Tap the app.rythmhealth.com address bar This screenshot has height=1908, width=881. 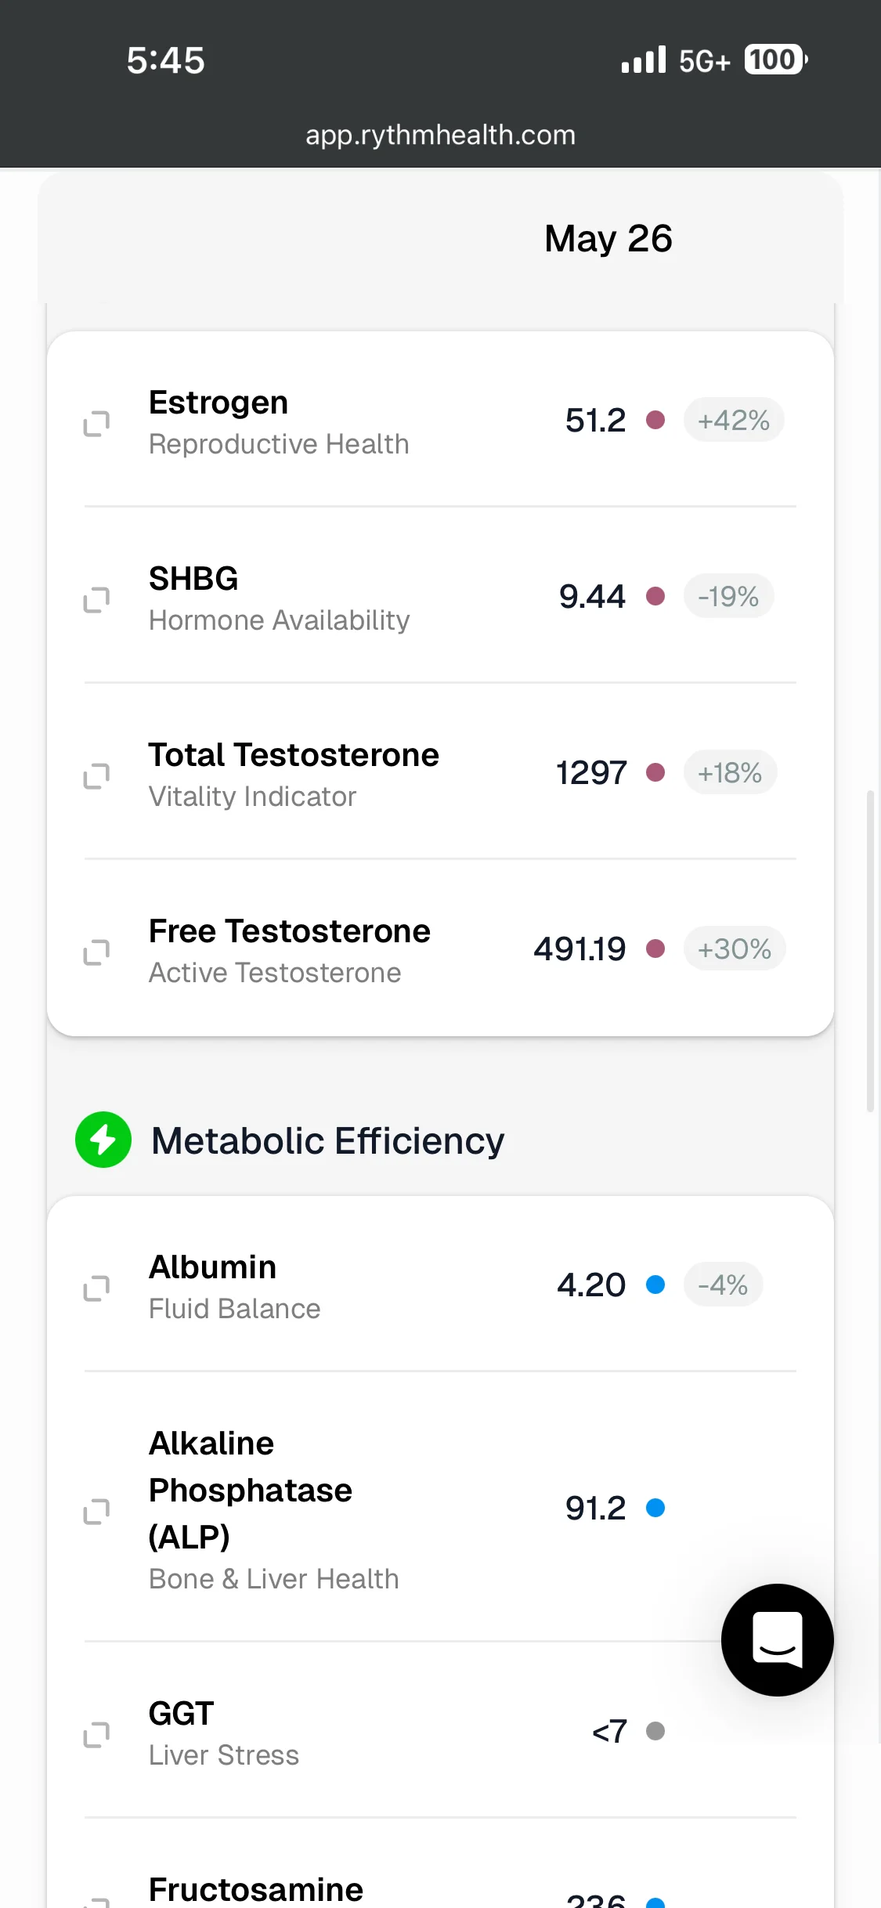[440, 135]
